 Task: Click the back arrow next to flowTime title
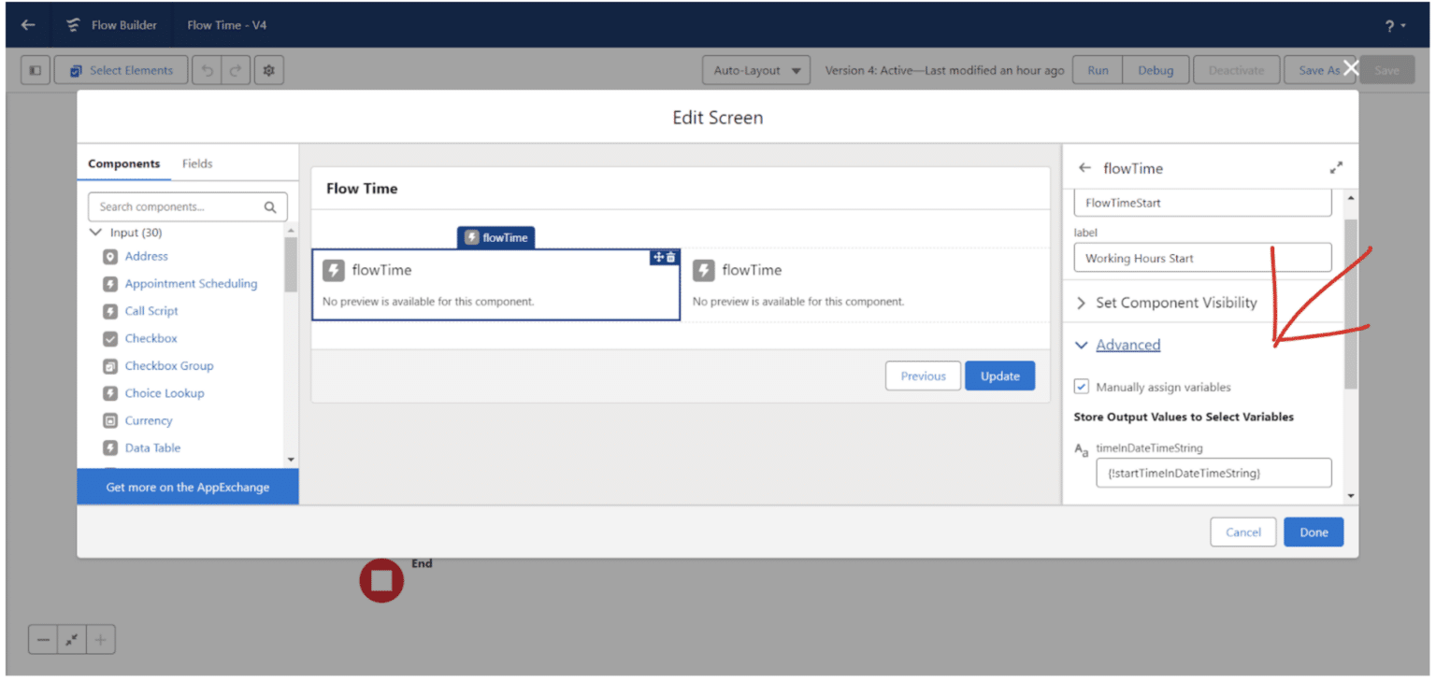(1084, 168)
